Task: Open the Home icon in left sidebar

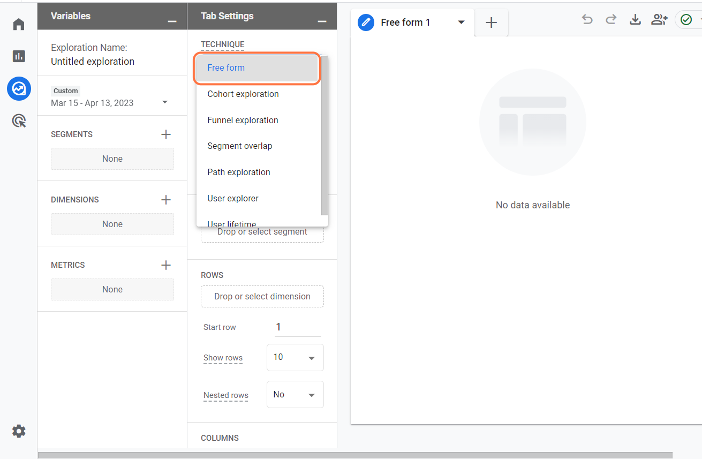Action: pyautogui.click(x=19, y=25)
